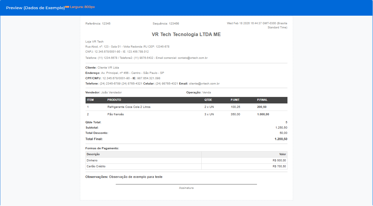
Task: Click the VR Tech Tecnologia LTDA ME heading
Action: 186,35
